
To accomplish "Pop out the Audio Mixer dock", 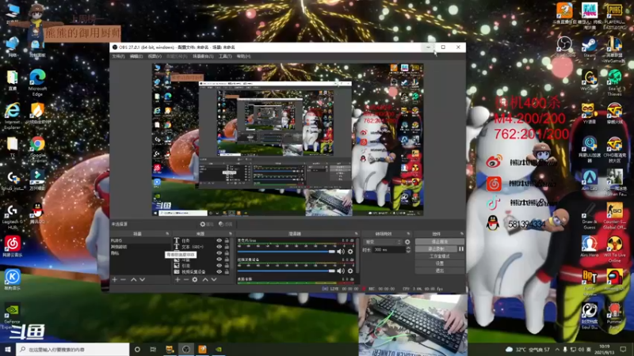I will [x=356, y=233].
